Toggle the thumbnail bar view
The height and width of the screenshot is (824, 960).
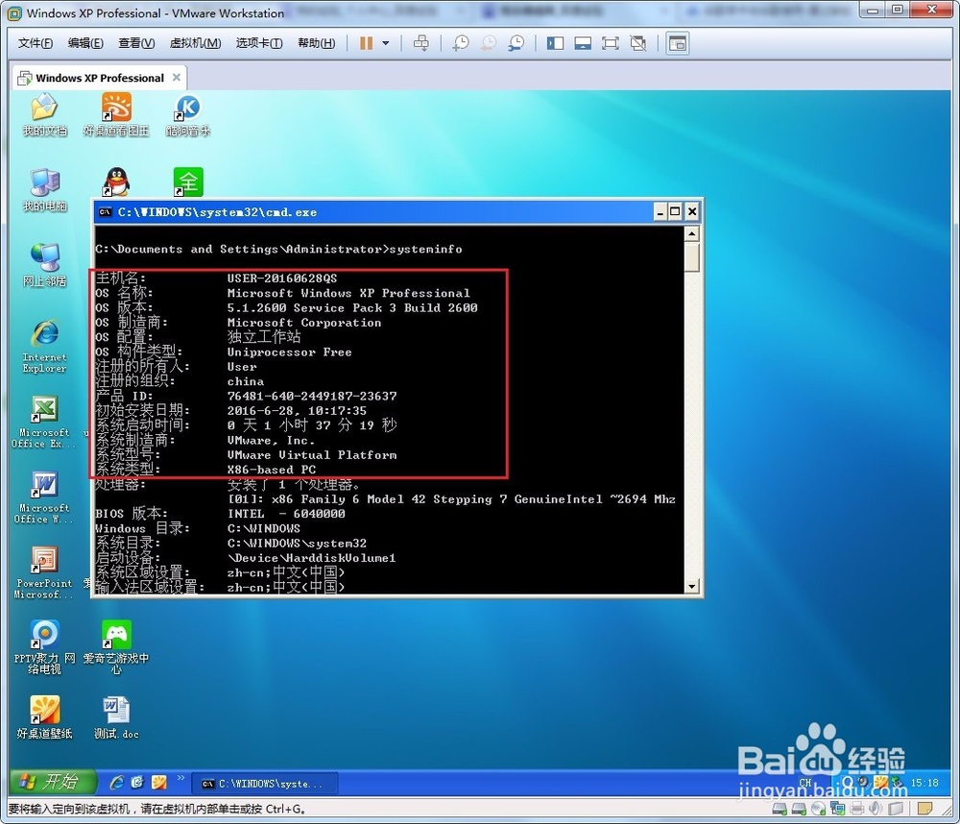pyautogui.click(x=583, y=43)
